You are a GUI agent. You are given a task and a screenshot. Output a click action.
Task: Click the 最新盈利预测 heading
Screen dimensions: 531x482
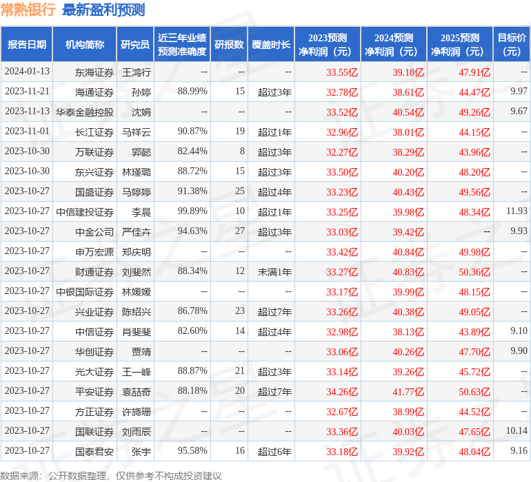tap(103, 10)
